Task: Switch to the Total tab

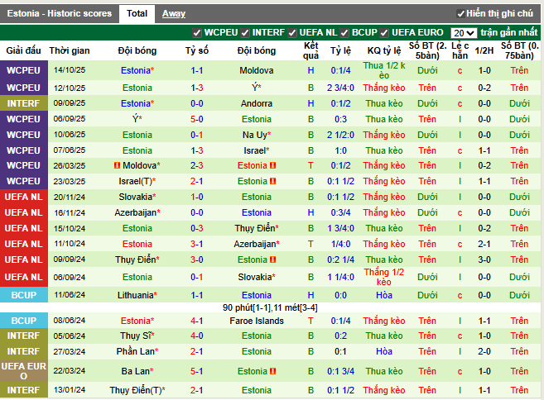Action: tap(137, 14)
